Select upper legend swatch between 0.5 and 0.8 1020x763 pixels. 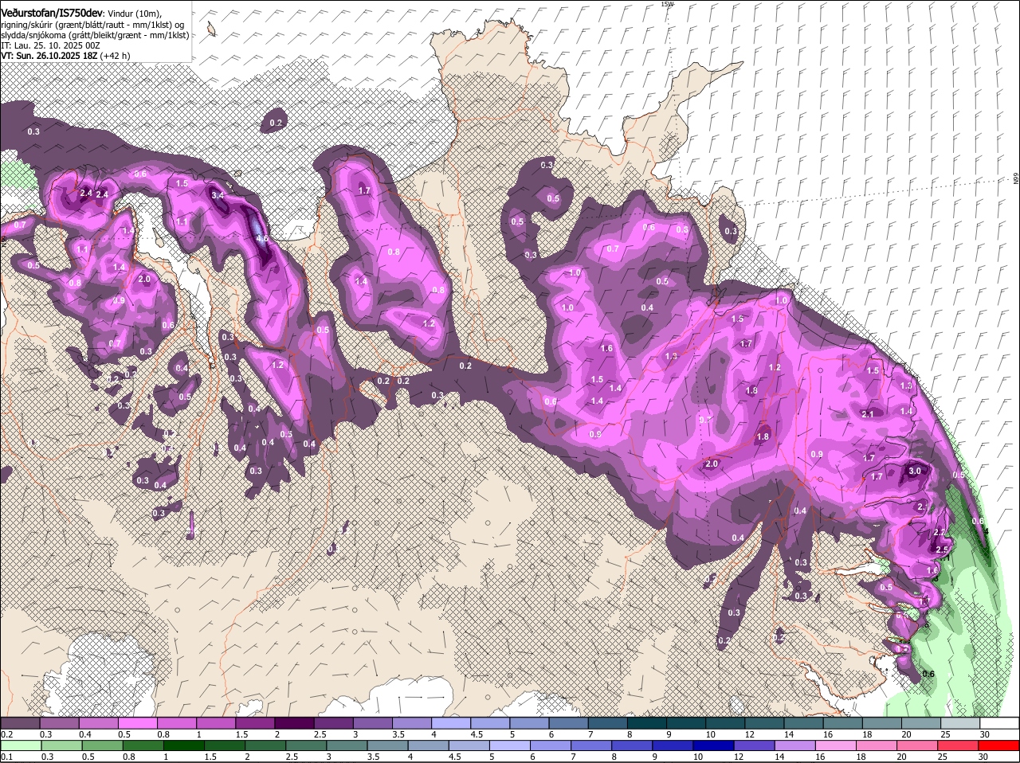[138, 723]
